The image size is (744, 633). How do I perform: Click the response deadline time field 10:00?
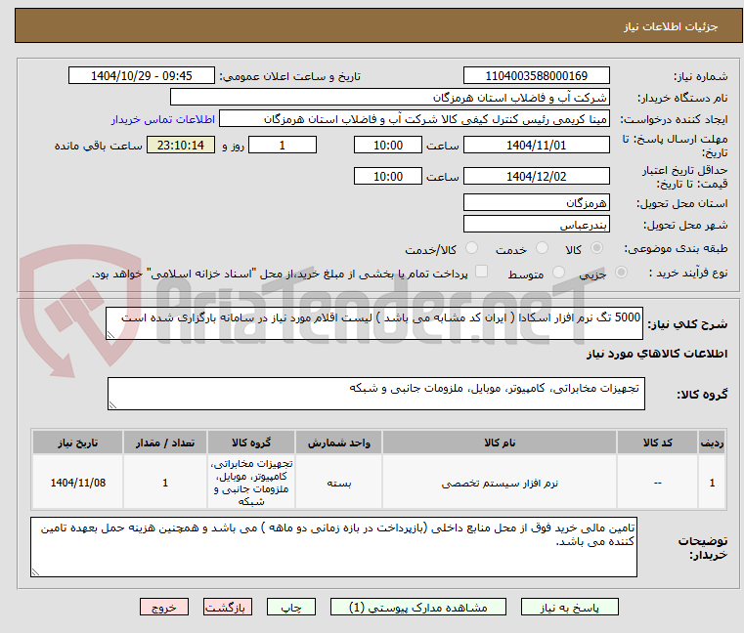tap(388, 146)
